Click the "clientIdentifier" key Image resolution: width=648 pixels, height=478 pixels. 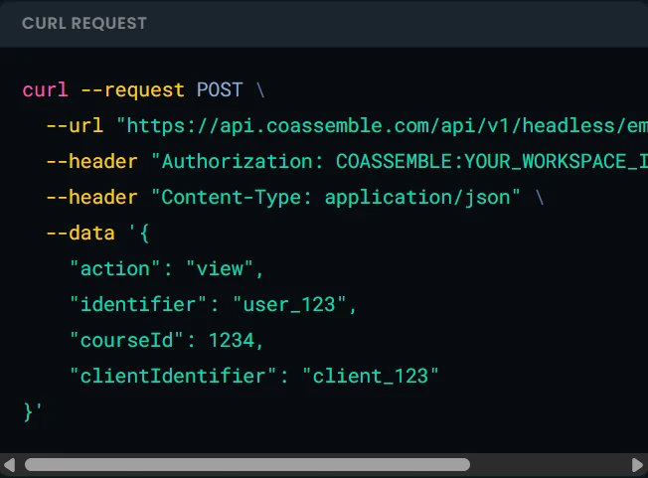click(x=173, y=376)
